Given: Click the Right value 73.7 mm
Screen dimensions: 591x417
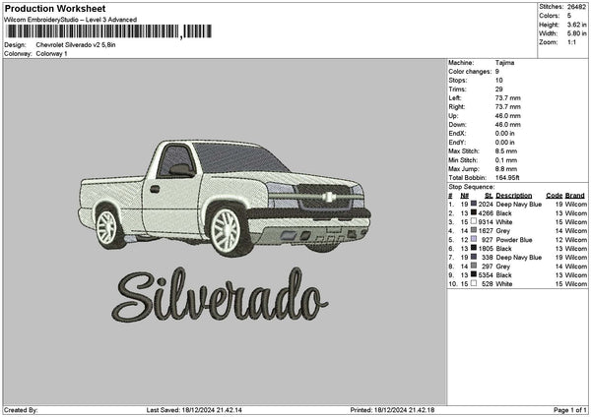Looking at the screenshot, I should click(x=507, y=107).
